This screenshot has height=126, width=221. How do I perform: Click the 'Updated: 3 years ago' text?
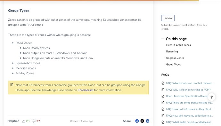click(81, 121)
